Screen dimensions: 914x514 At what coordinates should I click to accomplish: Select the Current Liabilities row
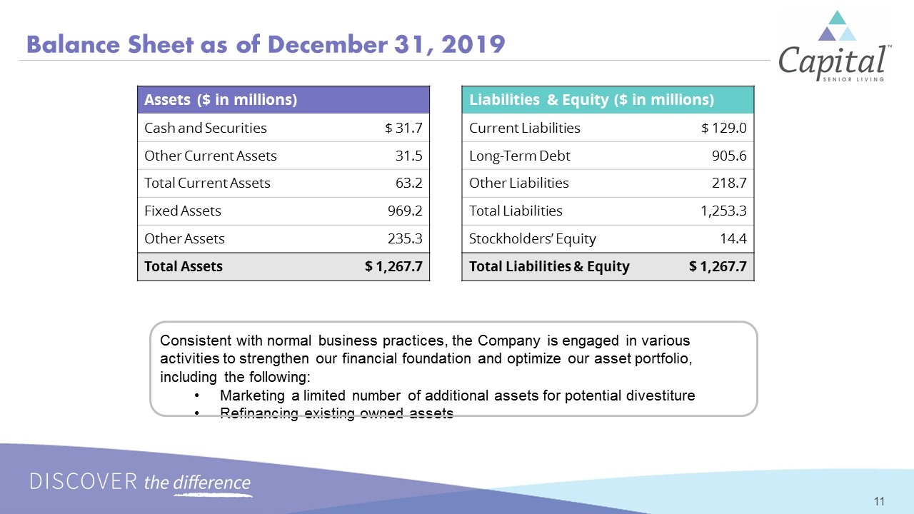click(x=608, y=128)
